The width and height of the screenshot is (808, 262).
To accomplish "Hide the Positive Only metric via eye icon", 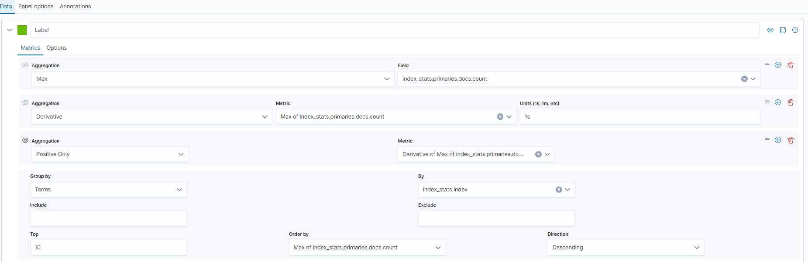I will pos(25,140).
